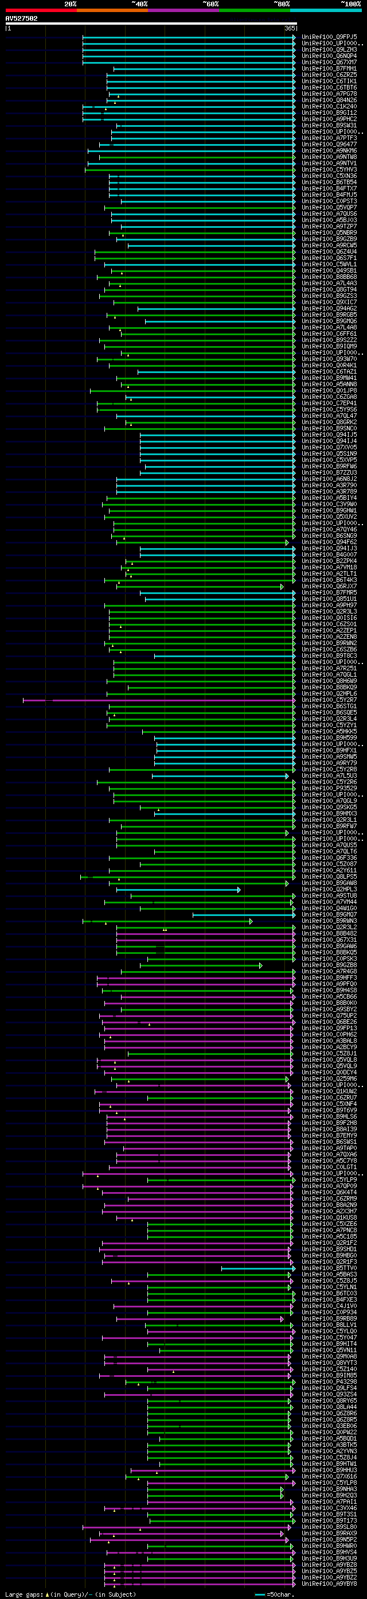
Task: Click the purple ~60% identity legend bar
Action: 183,10
